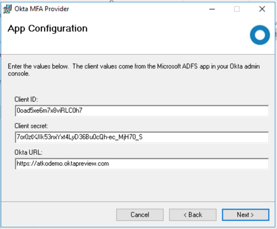Click the 'App Configuration' heading
This screenshot has width=277, height=229.
[47, 29]
